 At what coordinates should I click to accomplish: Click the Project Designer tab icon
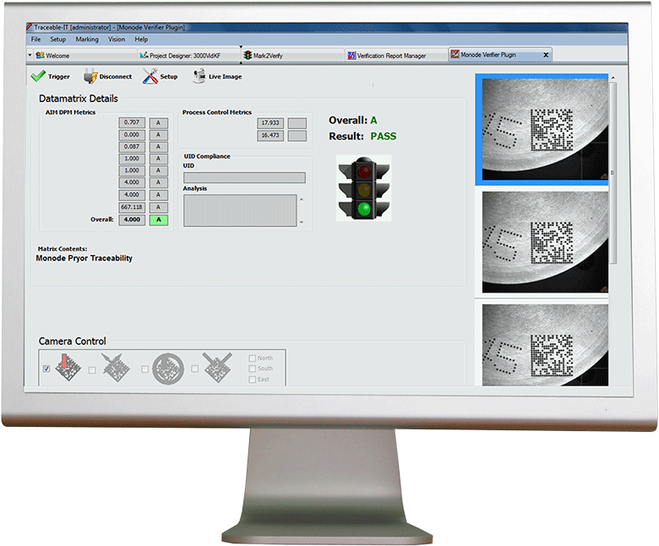[144, 55]
